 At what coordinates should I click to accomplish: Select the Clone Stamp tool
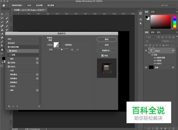(2, 30)
